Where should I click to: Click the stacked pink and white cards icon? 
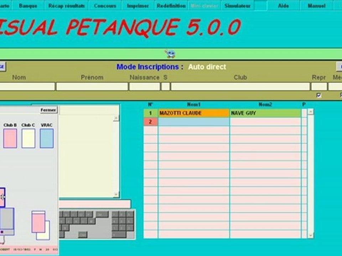point(41,225)
